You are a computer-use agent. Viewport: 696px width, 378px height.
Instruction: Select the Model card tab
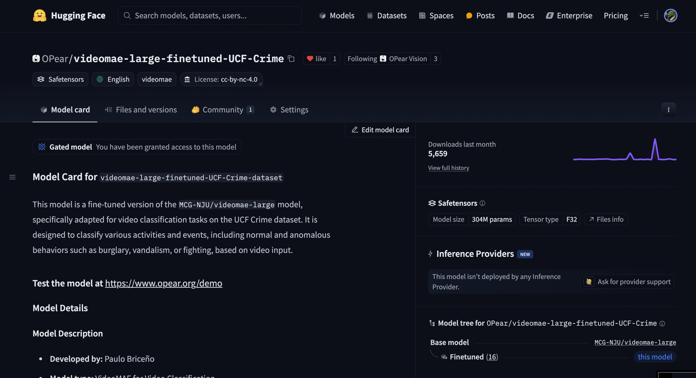[x=65, y=110]
